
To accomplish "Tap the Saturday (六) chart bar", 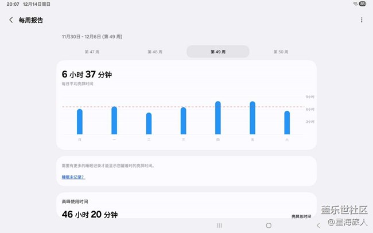I will pyautogui.click(x=287, y=122).
